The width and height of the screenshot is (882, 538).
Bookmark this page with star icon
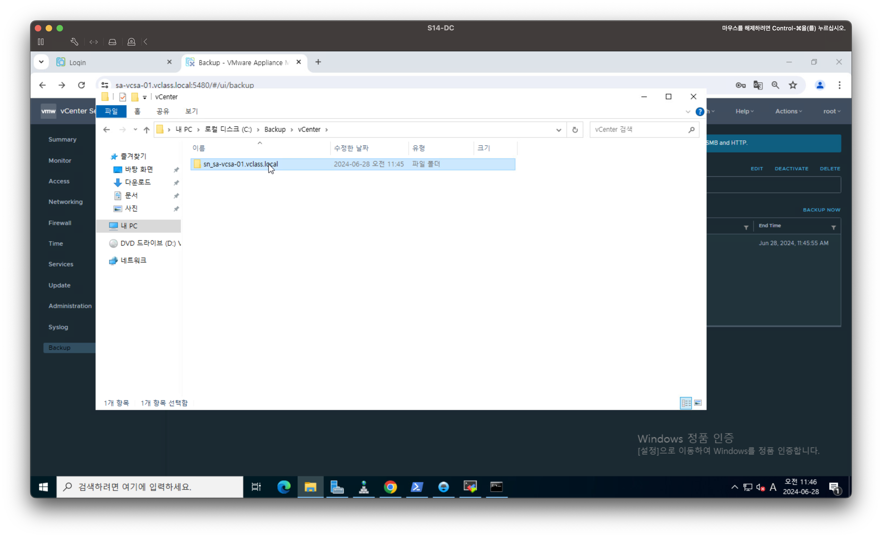pyautogui.click(x=793, y=85)
